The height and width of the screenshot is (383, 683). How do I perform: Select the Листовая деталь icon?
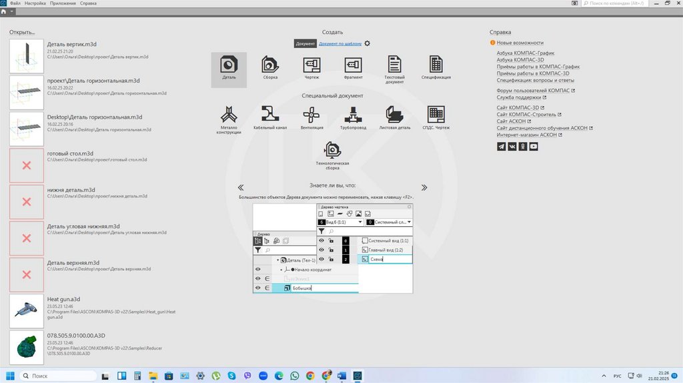pyautogui.click(x=394, y=117)
